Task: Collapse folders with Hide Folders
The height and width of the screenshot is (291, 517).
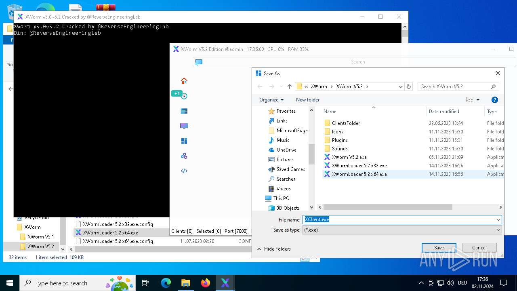Action: click(x=274, y=249)
